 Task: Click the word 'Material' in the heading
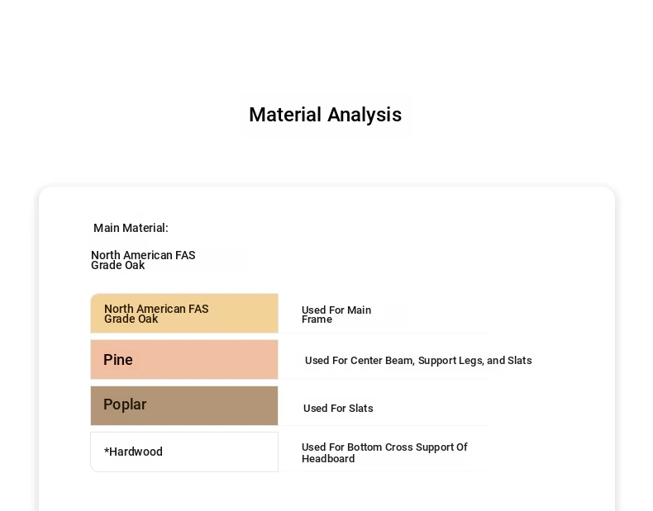pyautogui.click(x=285, y=115)
